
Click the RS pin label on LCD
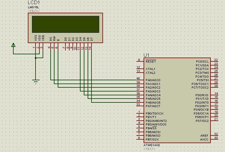pyautogui.click(x=51, y=39)
